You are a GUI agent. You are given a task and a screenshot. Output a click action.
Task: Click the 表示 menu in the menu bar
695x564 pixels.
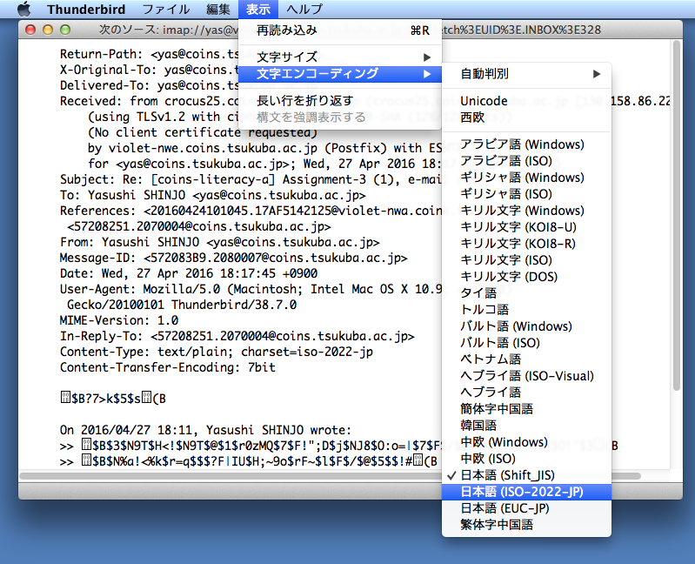click(258, 10)
